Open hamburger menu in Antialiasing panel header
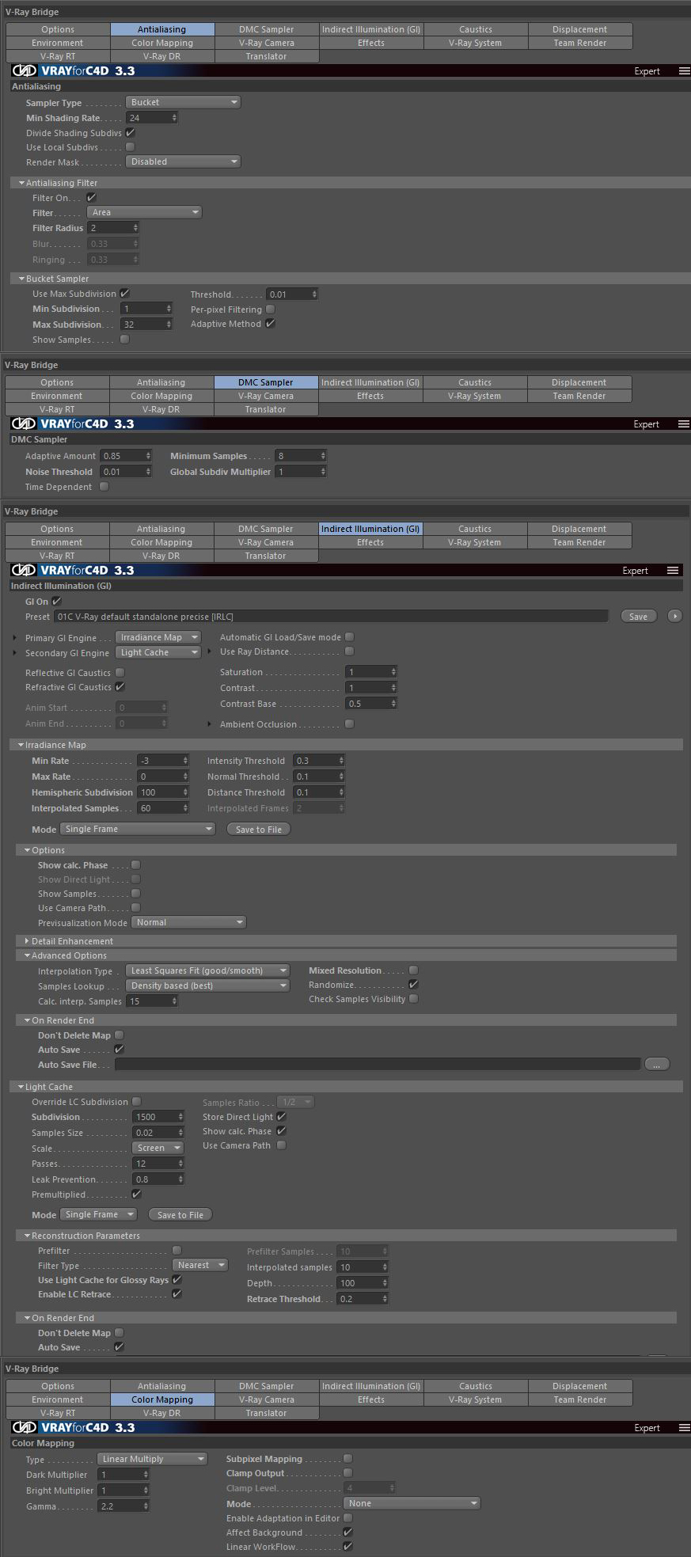691x1557 pixels. pyautogui.click(x=684, y=71)
